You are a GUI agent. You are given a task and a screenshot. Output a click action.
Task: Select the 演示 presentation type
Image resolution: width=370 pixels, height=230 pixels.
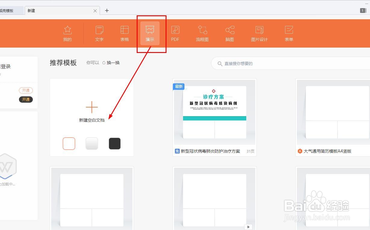[x=150, y=33]
